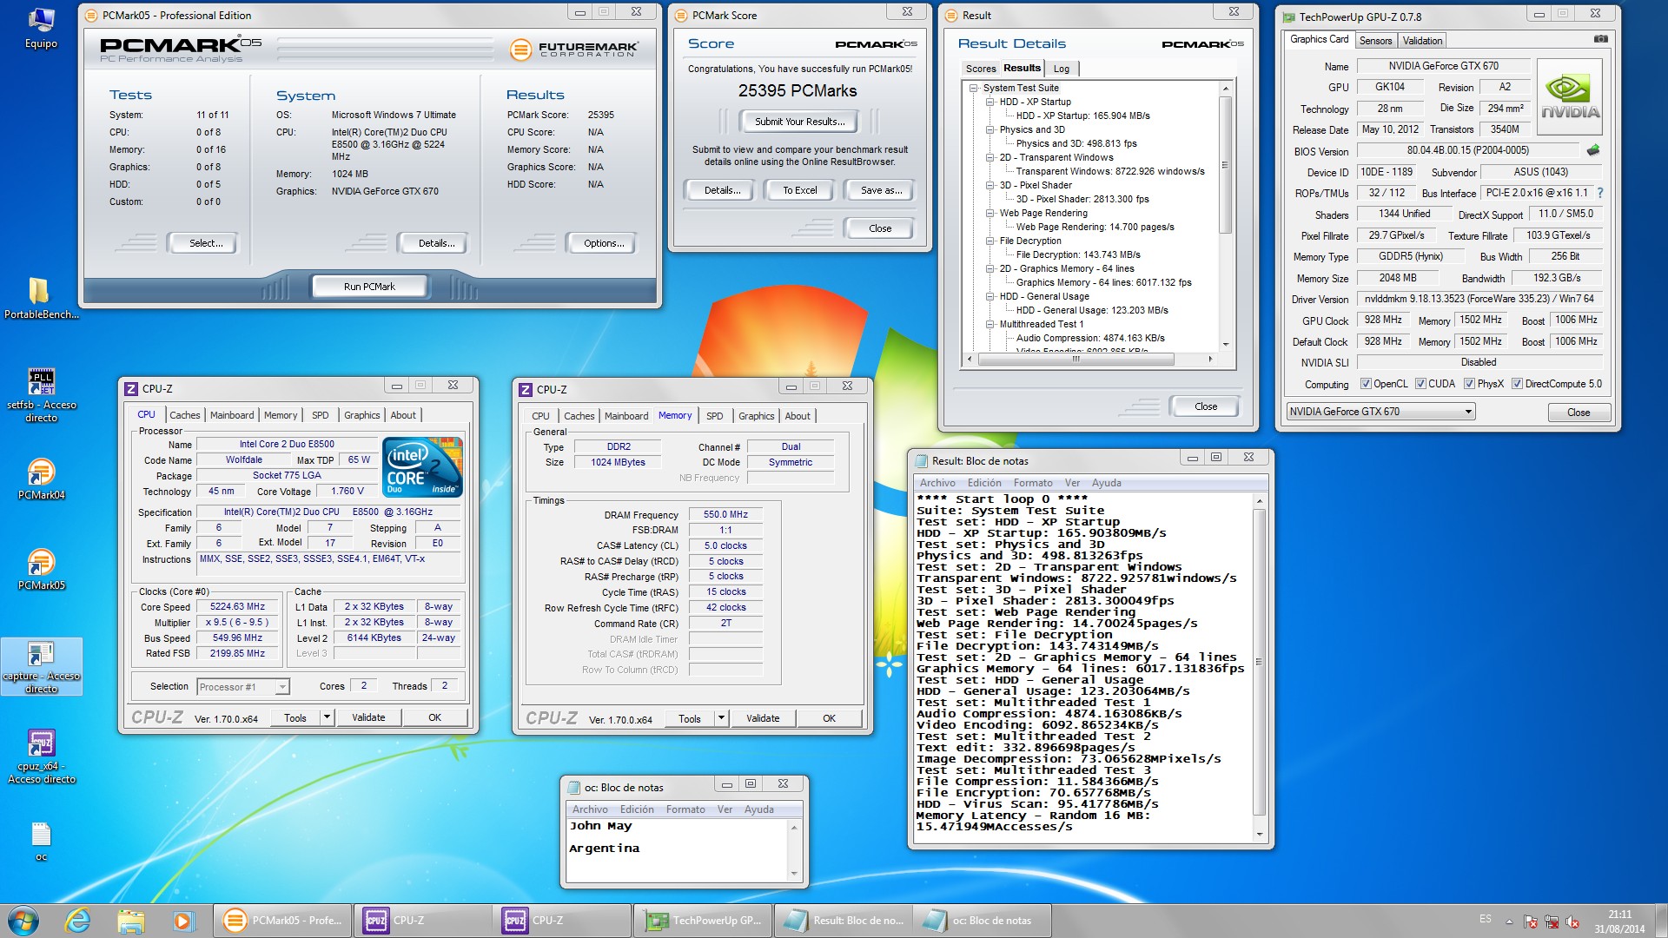Open Mainboard tab in CPU-Z processor window
The width and height of the screenshot is (1668, 938).
coord(232,415)
